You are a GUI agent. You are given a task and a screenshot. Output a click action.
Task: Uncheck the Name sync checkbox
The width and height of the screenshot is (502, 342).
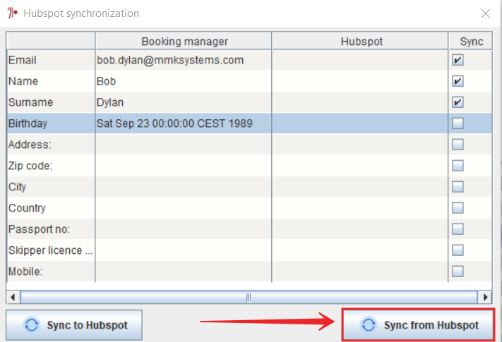pyautogui.click(x=458, y=81)
